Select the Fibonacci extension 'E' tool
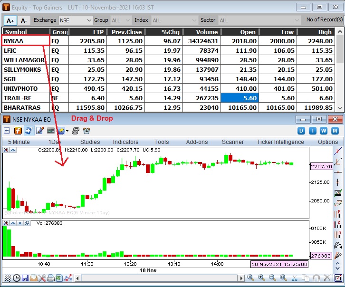 click(338, 214)
